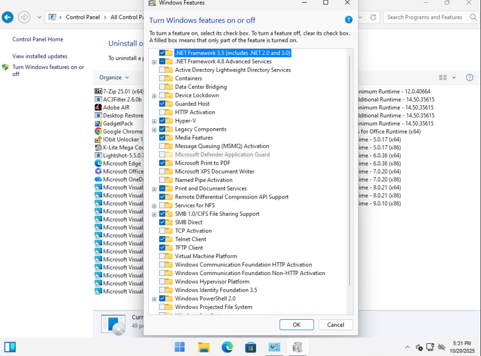
Task: Check the HTTP Activation checkbox
Action: pos(162,112)
